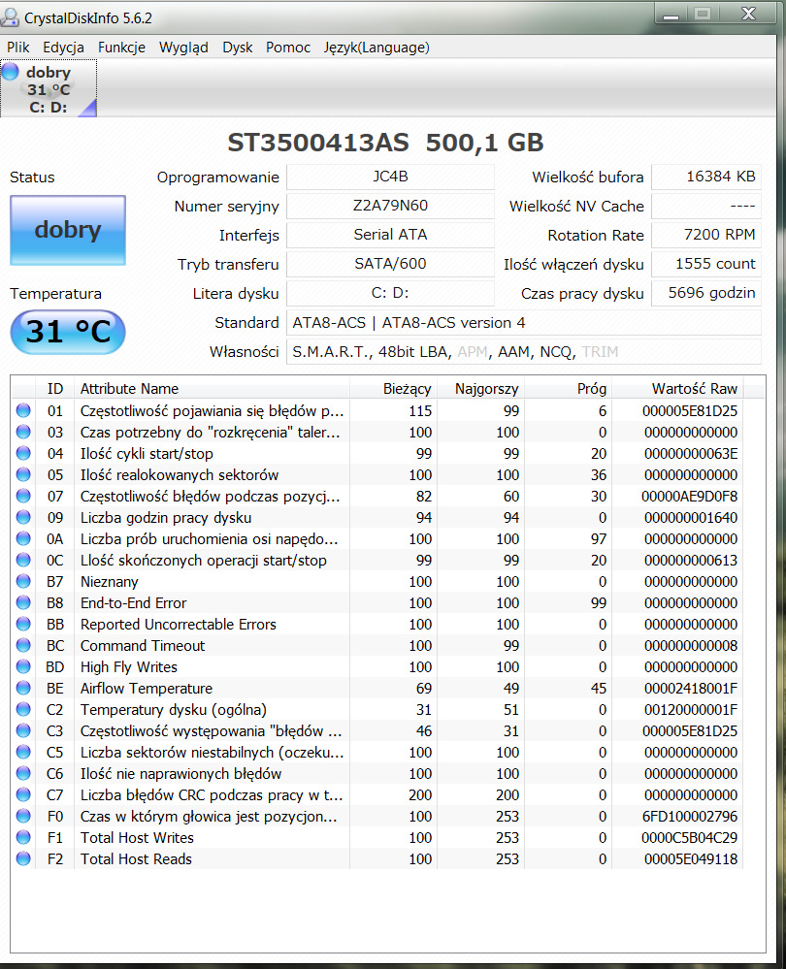
Task: Open the Język(Language) menu
Action: pyautogui.click(x=376, y=48)
